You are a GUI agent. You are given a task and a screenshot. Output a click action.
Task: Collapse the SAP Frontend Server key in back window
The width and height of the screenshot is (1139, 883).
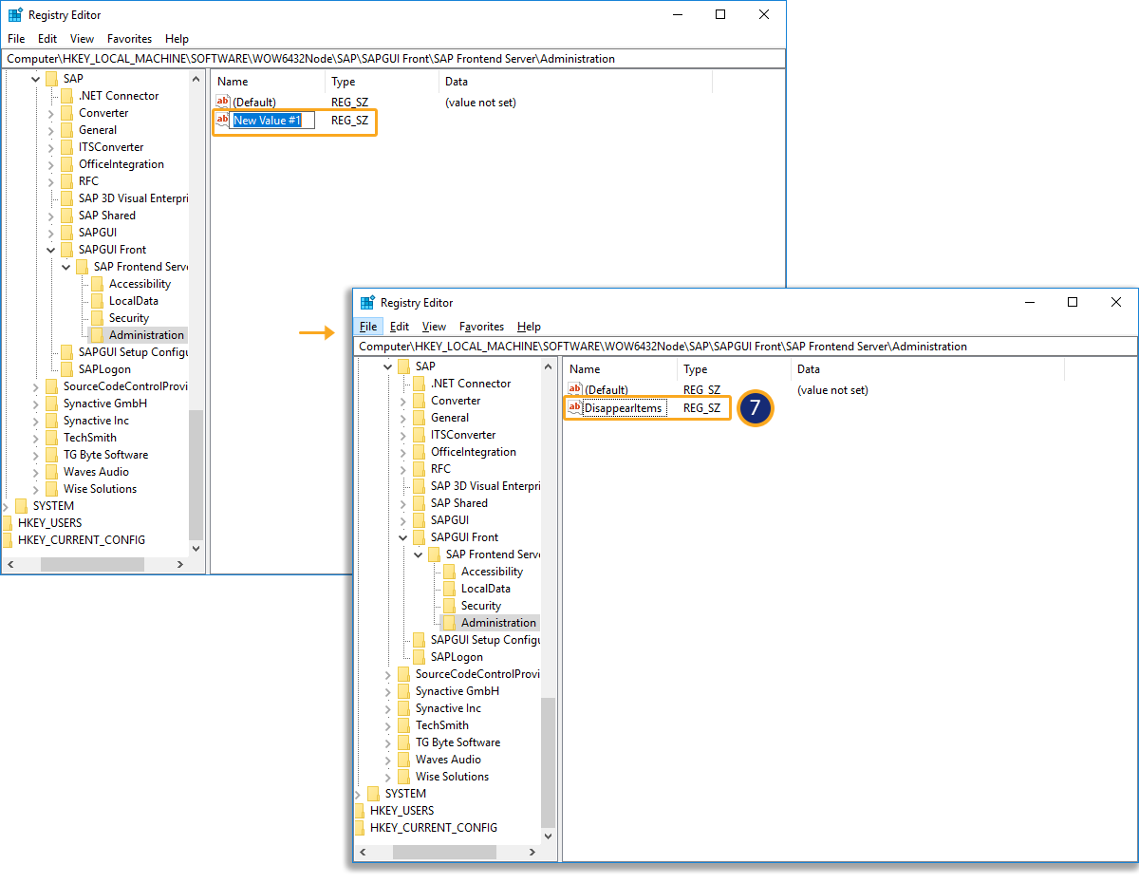click(x=66, y=267)
